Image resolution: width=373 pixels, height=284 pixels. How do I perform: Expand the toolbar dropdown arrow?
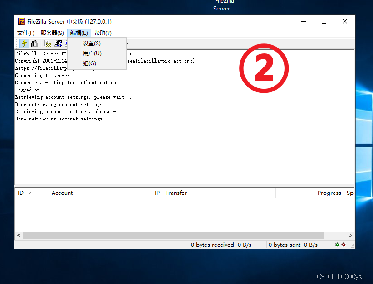pos(128,43)
